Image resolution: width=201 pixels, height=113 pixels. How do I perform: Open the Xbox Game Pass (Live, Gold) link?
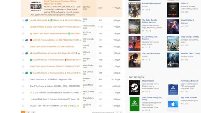[x=152, y=99]
